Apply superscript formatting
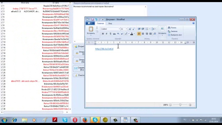 click(x=122, y=34)
